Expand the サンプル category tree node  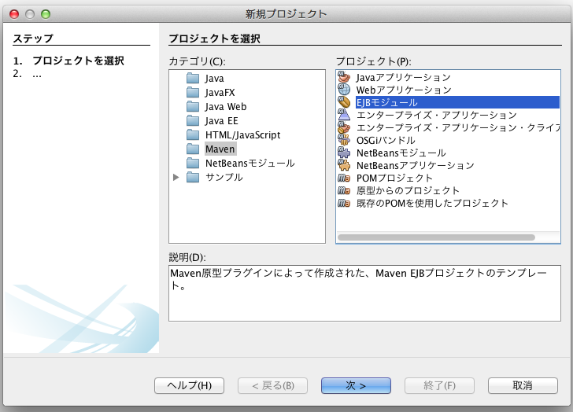tap(176, 177)
